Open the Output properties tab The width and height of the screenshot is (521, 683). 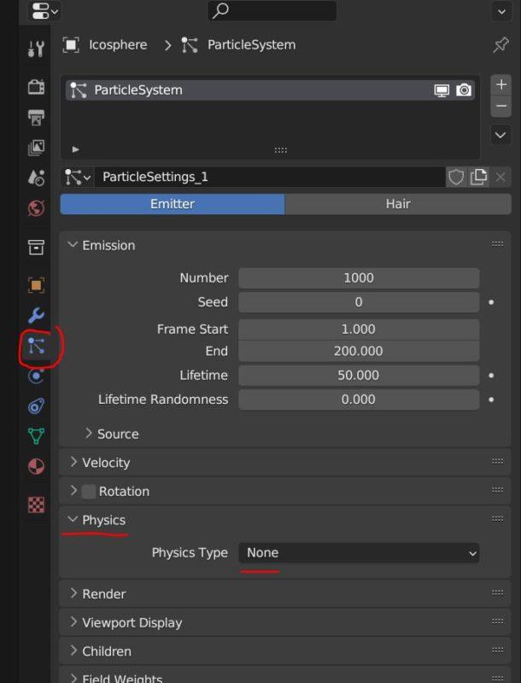tap(36, 118)
